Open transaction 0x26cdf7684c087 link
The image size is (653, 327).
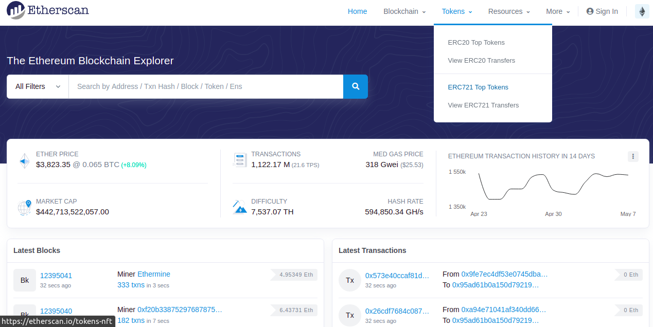tap(397, 311)
